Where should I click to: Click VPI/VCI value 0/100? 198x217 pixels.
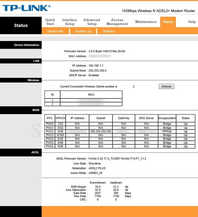(x=61, y=135)
